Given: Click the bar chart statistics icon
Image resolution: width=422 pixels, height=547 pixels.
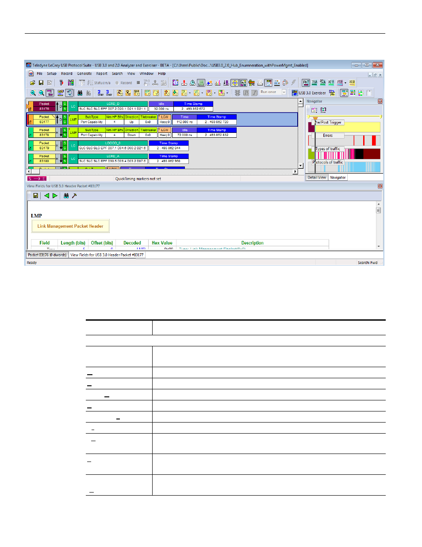Looking at the screenshot, I should pos(218,83).
